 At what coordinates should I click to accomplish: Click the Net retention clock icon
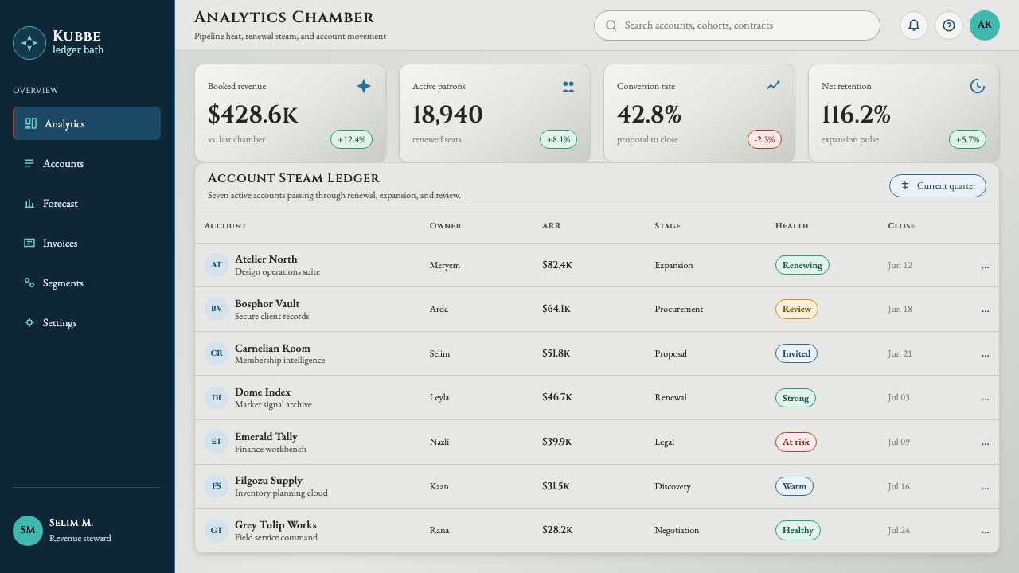pos(978,86)
